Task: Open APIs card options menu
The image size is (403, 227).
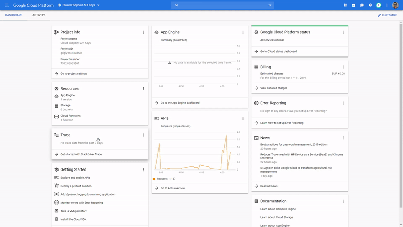Action: (x=243, y=118)
